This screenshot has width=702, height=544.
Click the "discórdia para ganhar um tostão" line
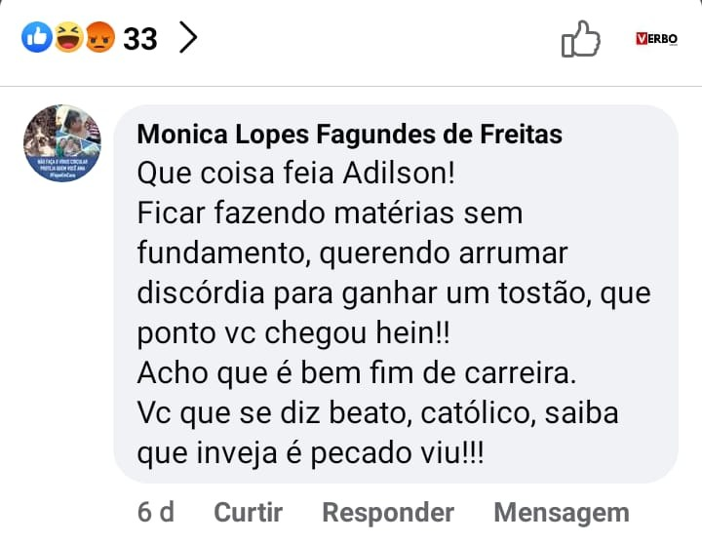coord(393,291)
